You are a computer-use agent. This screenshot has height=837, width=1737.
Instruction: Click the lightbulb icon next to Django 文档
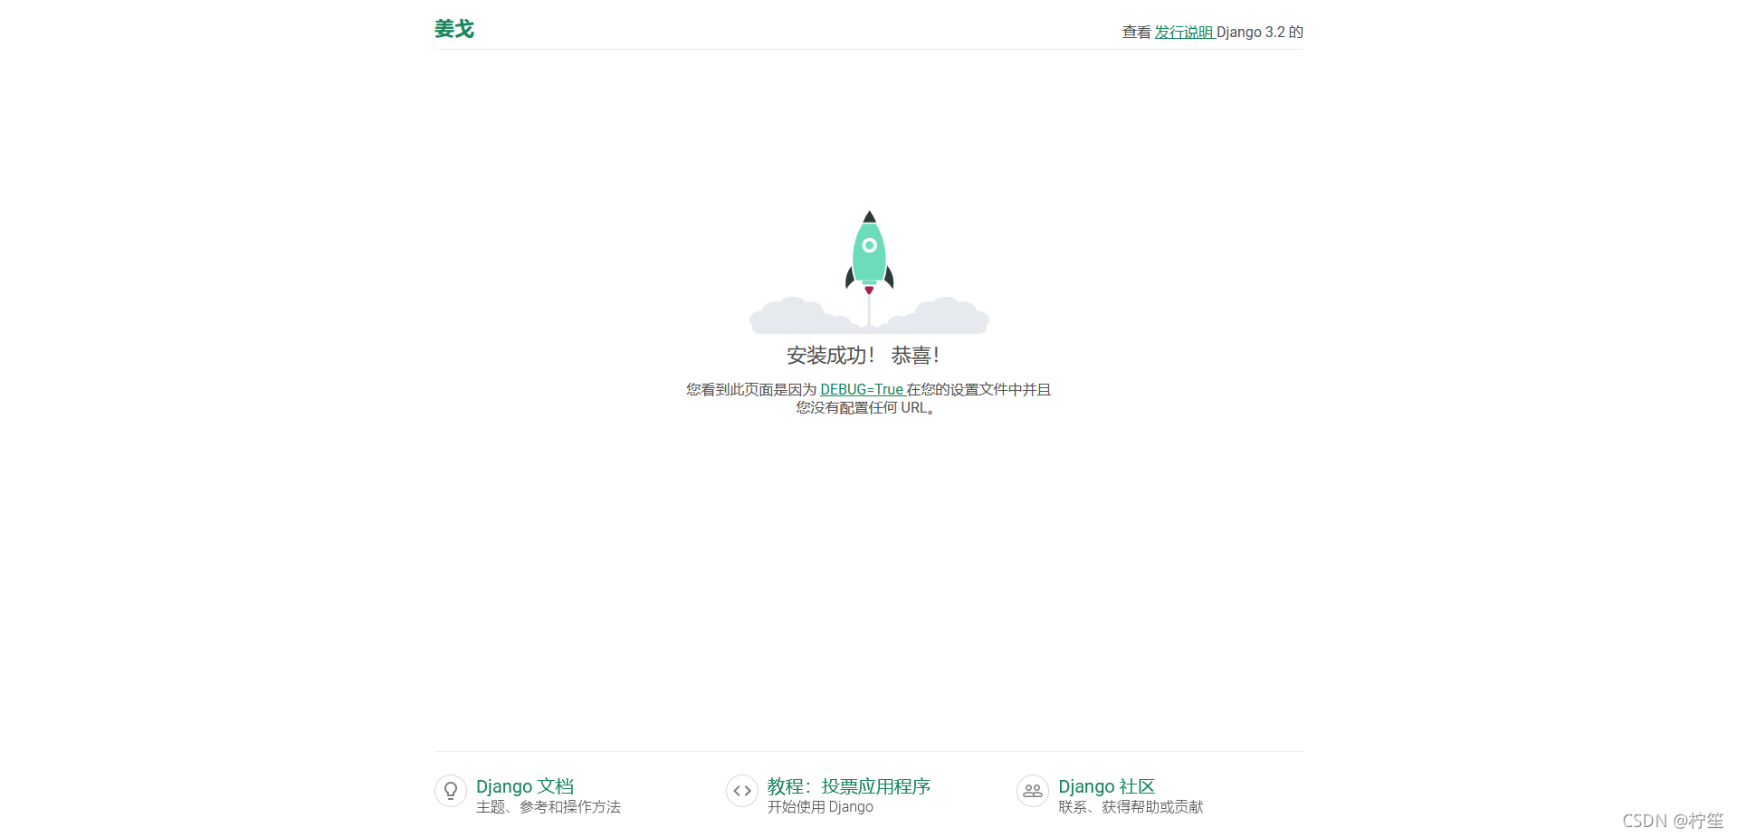click(x=450, y=791)
